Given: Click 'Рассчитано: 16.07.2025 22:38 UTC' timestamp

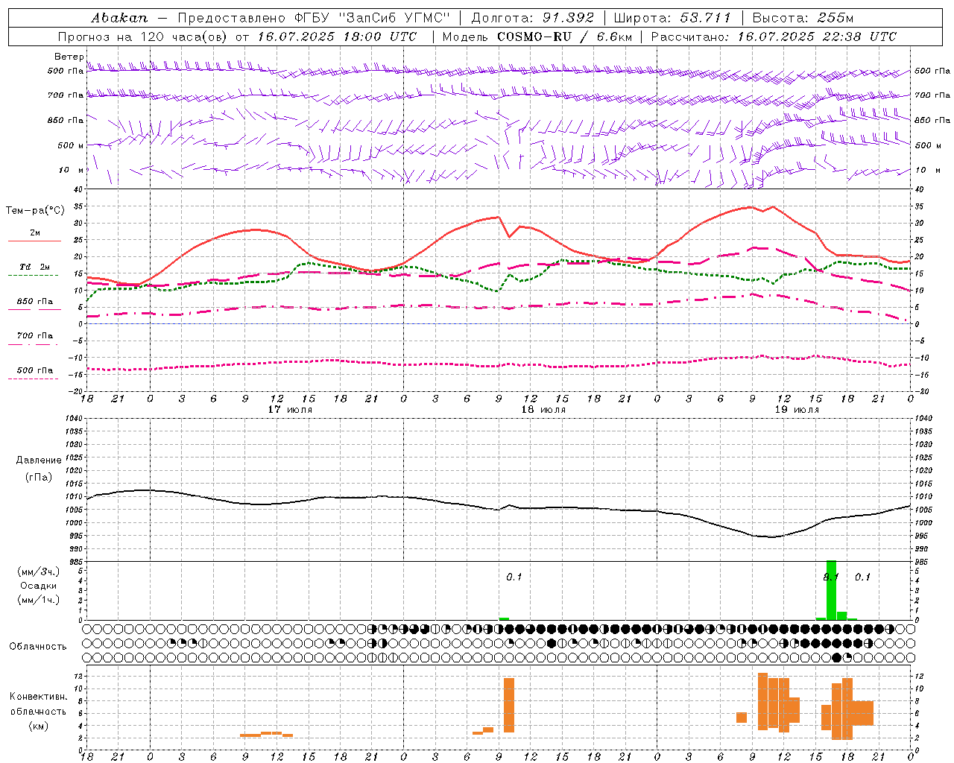Looking at the screenshot, I should [774, 37].
